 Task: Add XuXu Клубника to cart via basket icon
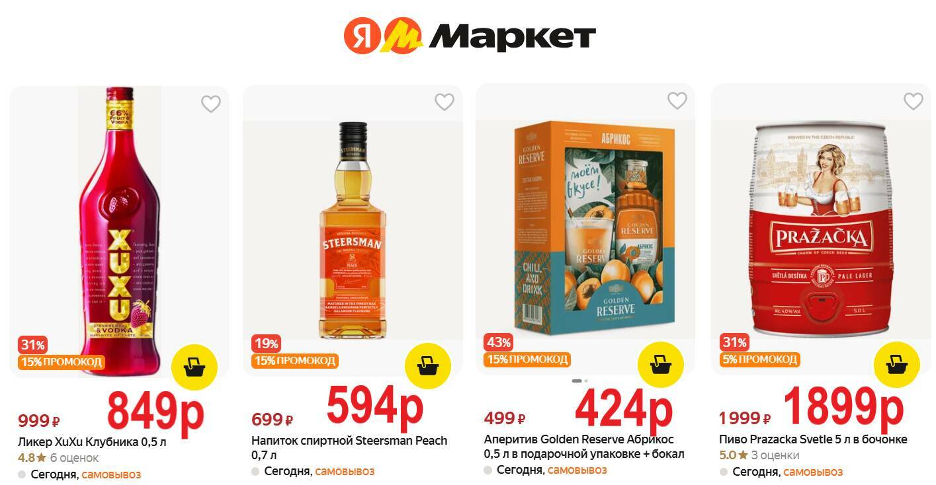[194, 367]
